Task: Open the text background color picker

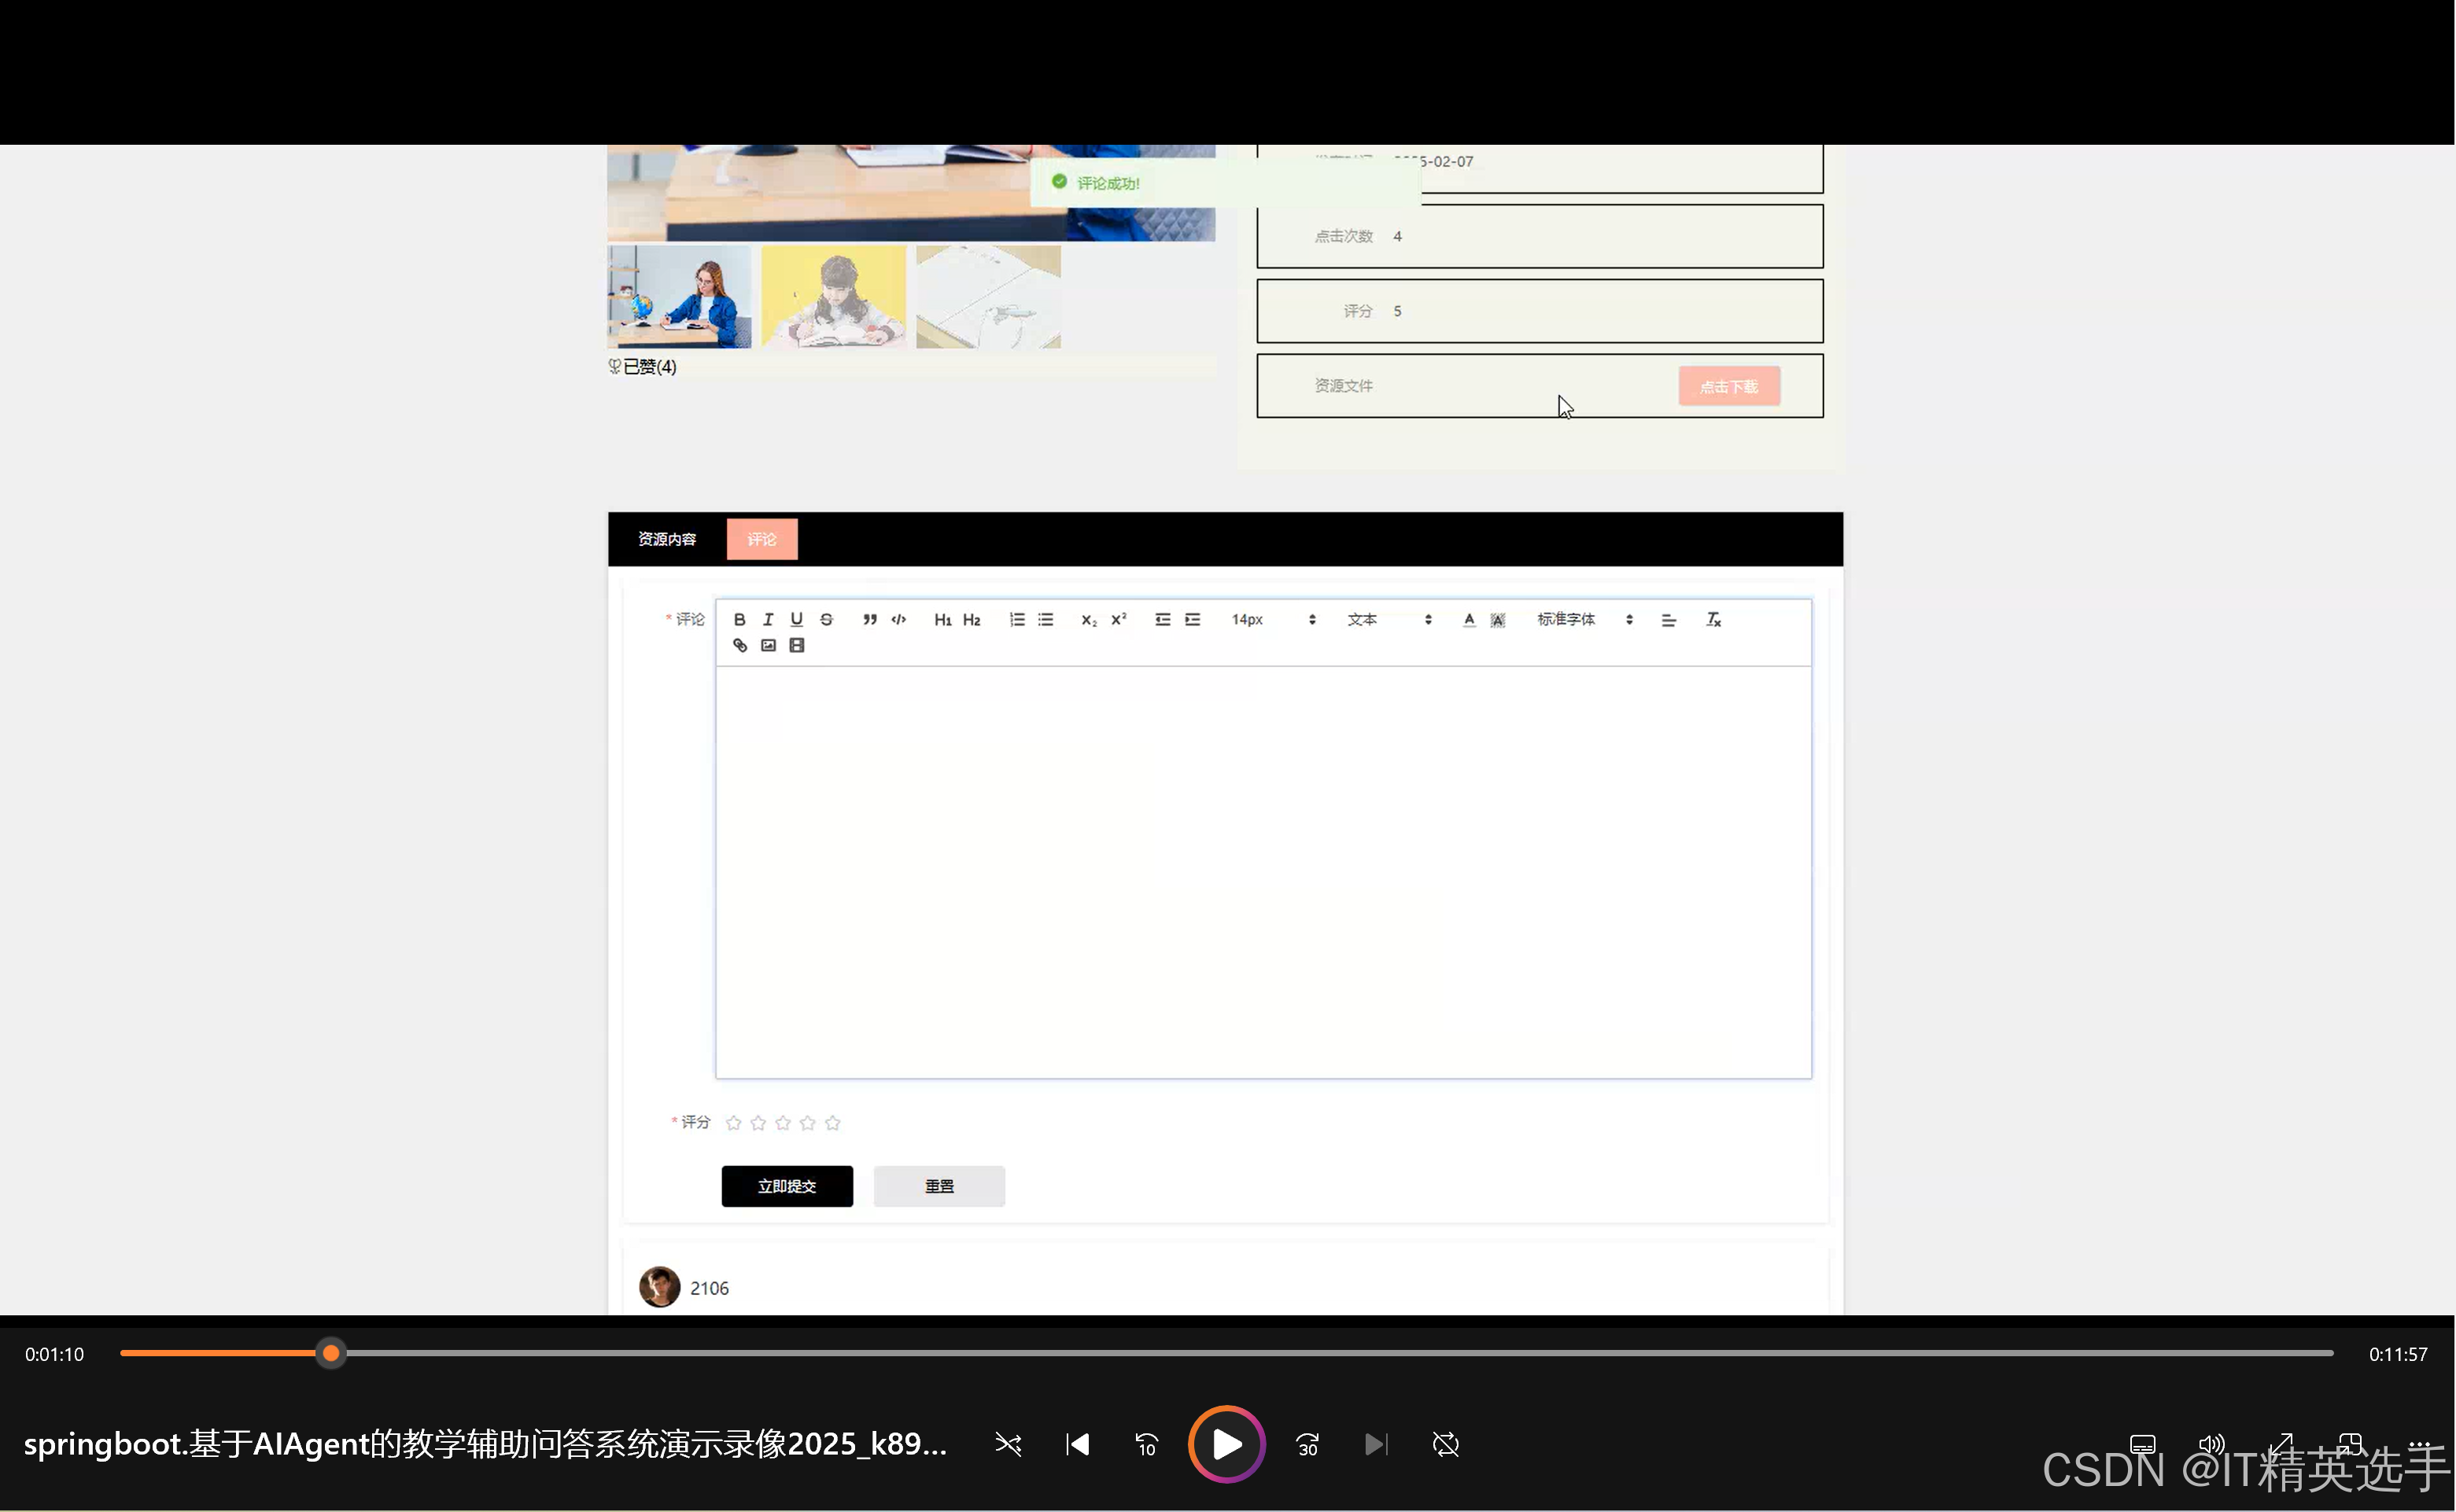Action: (x=1498, y=620)
